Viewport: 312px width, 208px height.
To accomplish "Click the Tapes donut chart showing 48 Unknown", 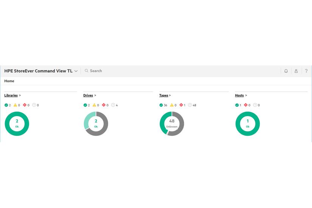I will 172,124.
